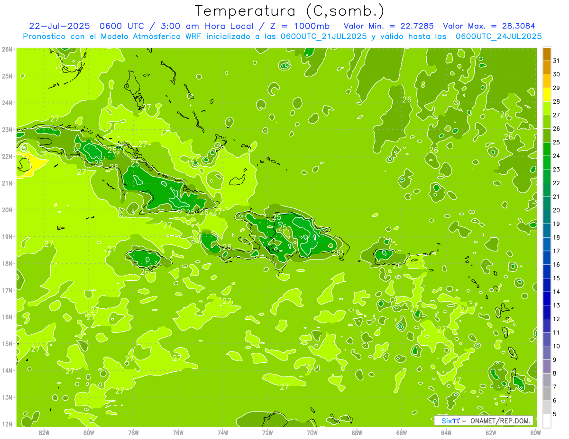Pick the blue legend swatch between 16 and 17

[x=547, y=258]
